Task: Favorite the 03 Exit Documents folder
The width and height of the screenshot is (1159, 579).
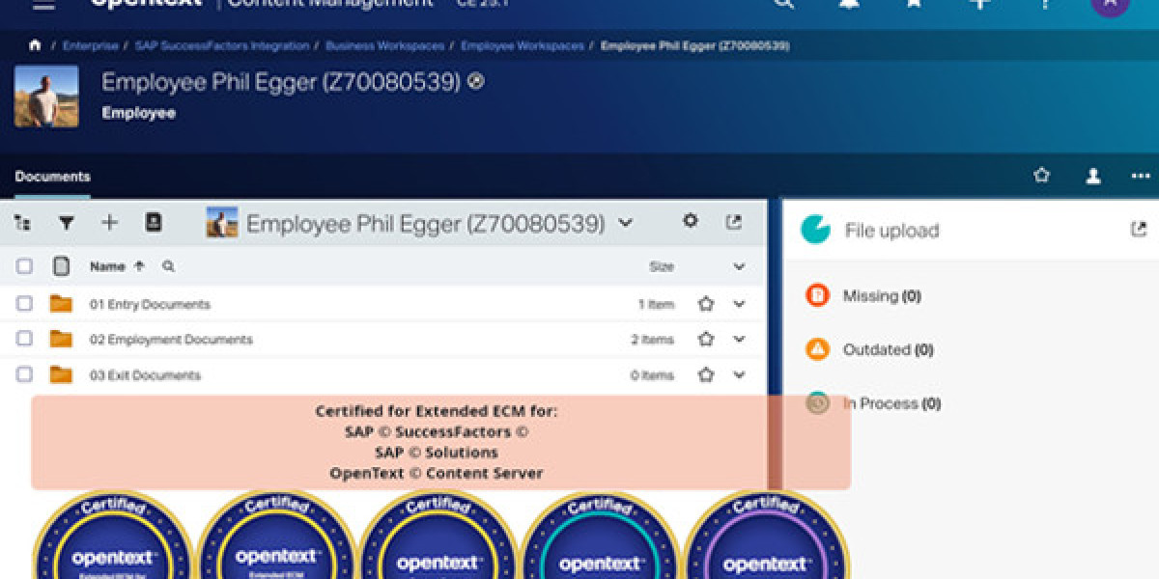Action: point(706,374)
